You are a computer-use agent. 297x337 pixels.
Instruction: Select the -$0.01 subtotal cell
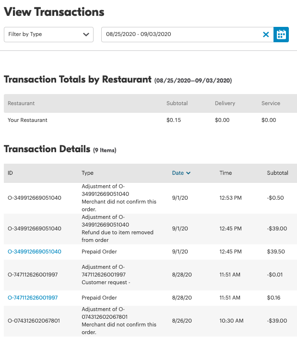point(274,275)
